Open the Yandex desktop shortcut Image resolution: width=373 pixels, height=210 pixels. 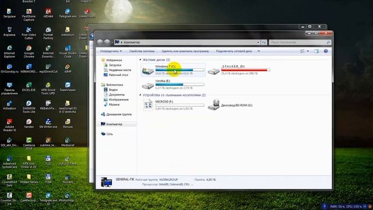(x=29, y=124)
